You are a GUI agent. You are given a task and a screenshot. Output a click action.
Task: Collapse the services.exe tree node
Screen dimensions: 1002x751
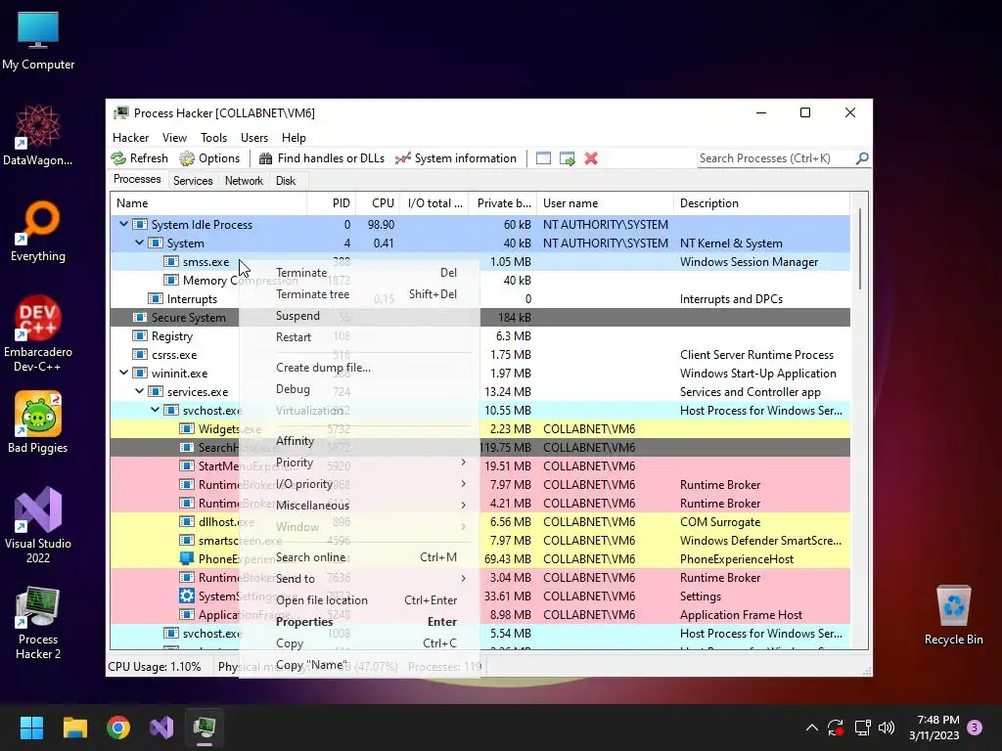coord(139,391)
